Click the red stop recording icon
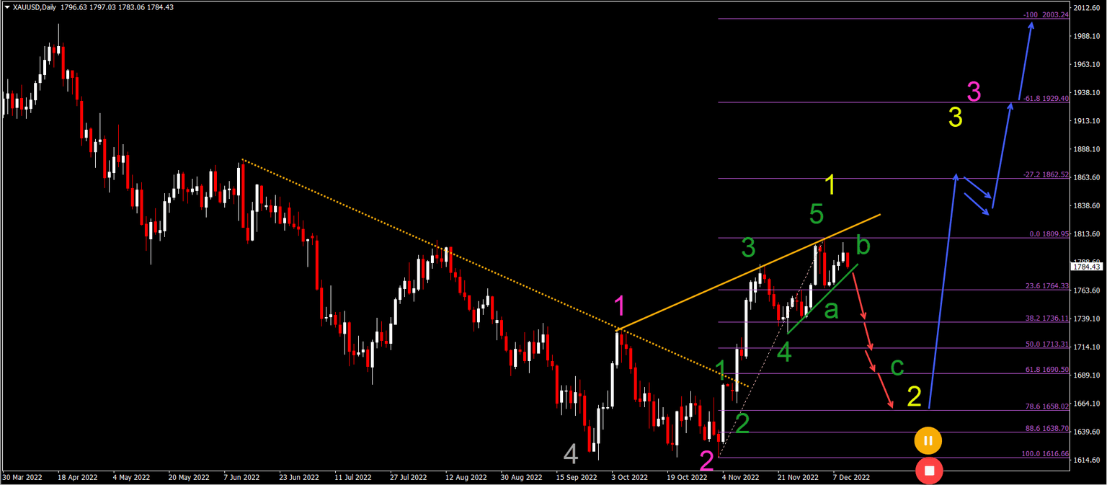Viewport: 1107px width, 485px height. pos(930,471)
